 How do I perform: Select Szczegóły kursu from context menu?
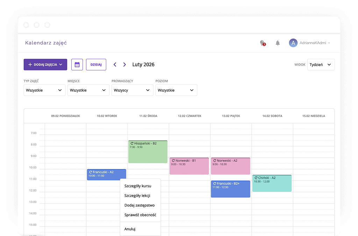point(138,186)
